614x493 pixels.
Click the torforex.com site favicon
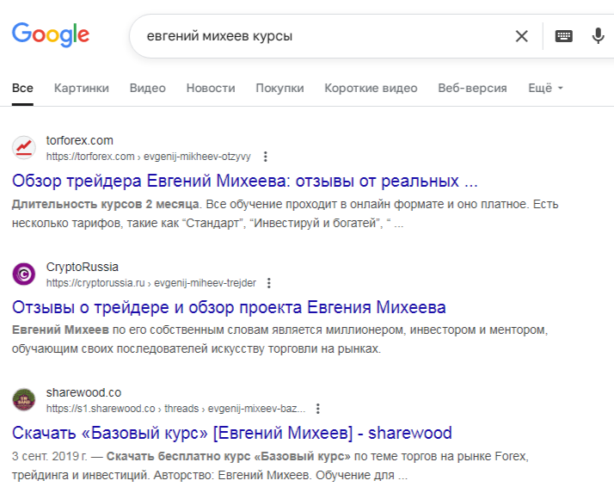(23, 148)
